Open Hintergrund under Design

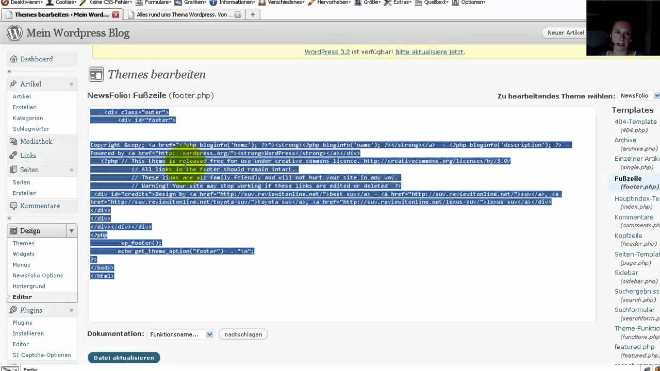click(29, 286)
